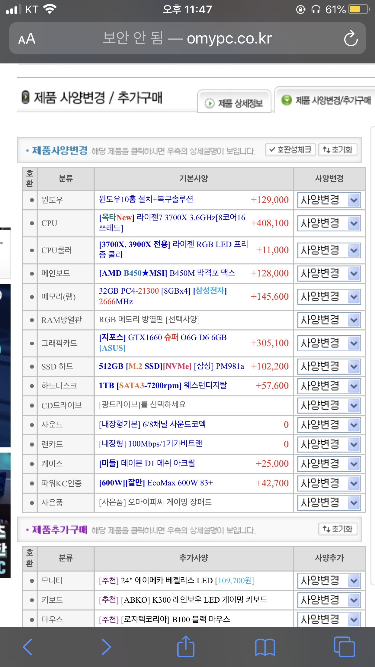
Task: Open 사양변경 dropdown for CPU쿨러 row
Action: coord(329,250)
